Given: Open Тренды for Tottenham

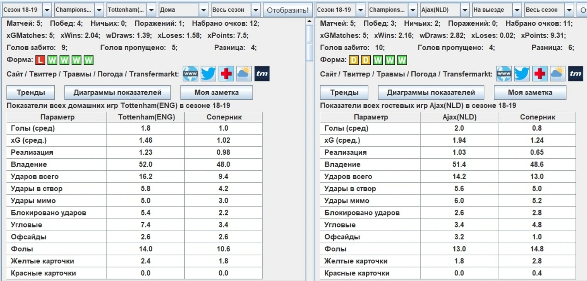Looking at the screenshot, I should point(31,92).
